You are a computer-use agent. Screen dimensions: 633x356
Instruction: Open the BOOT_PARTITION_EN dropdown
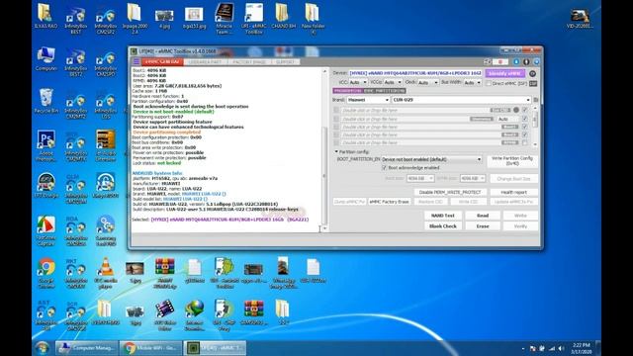point(431,159)
